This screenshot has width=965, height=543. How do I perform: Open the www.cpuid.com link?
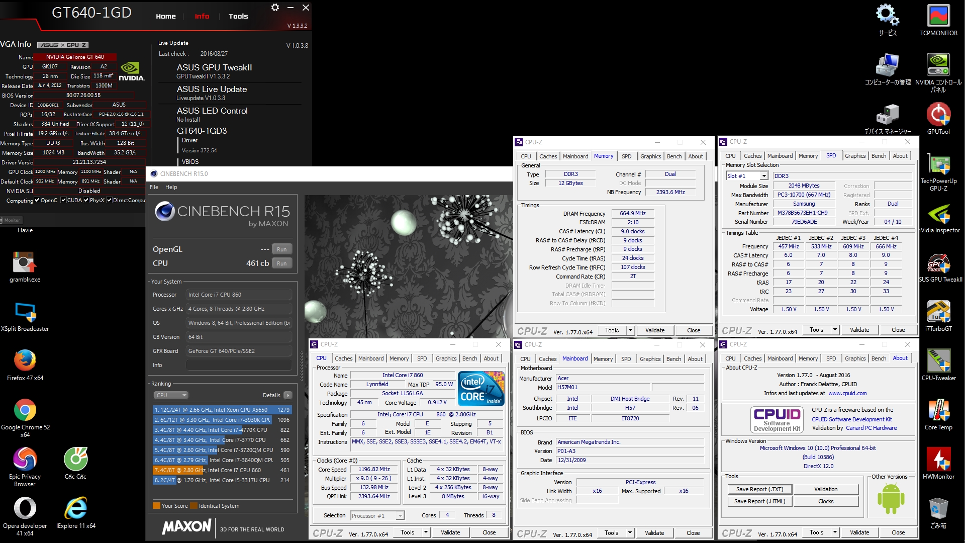(847, 393)
